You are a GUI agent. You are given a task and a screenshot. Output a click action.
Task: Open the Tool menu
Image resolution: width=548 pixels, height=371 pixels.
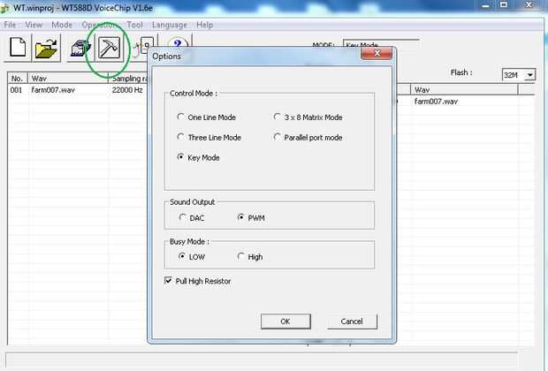pyautogui.click(x=134, y=25)
